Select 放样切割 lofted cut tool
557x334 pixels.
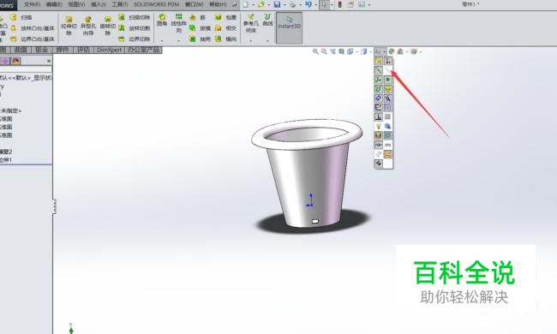click(x=135, y=28)
